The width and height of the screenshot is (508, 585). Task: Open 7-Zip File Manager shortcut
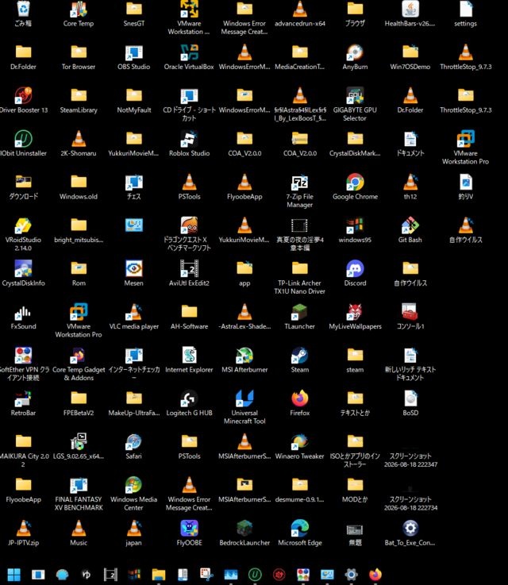(299, 182)
